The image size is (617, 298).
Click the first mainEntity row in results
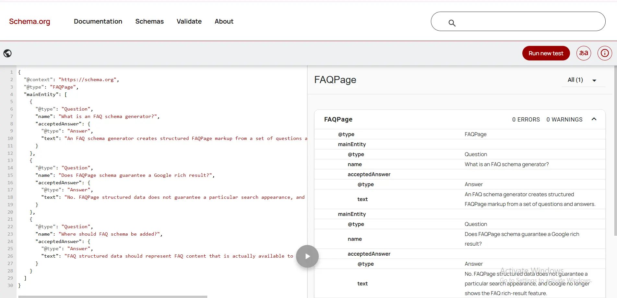[460, 144]
